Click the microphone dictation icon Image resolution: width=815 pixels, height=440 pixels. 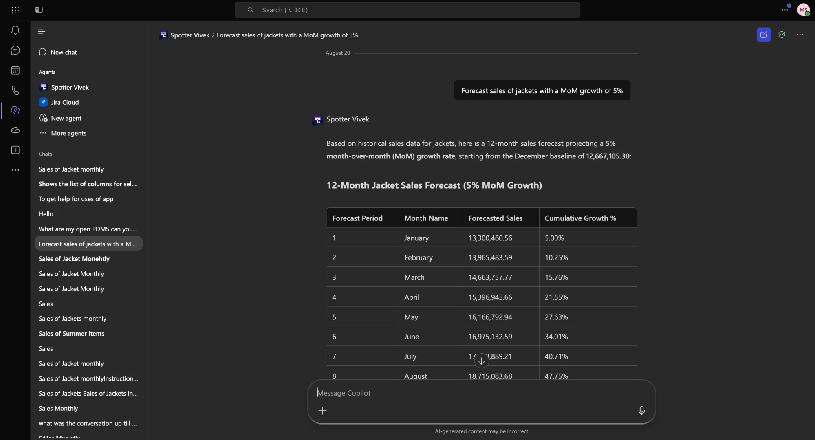pos(641,410)
